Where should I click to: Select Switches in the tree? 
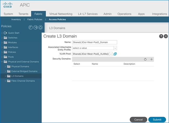tap(13, 38)
